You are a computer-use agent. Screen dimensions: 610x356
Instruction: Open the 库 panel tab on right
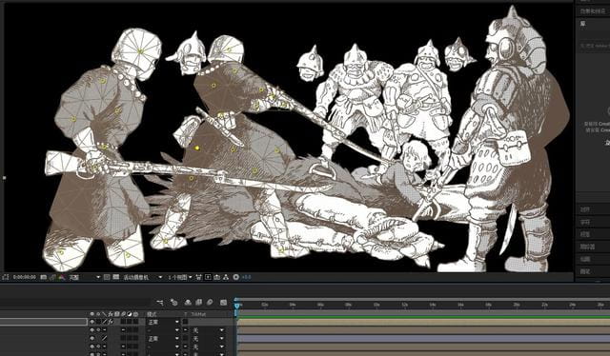click(x=582, y=24)
